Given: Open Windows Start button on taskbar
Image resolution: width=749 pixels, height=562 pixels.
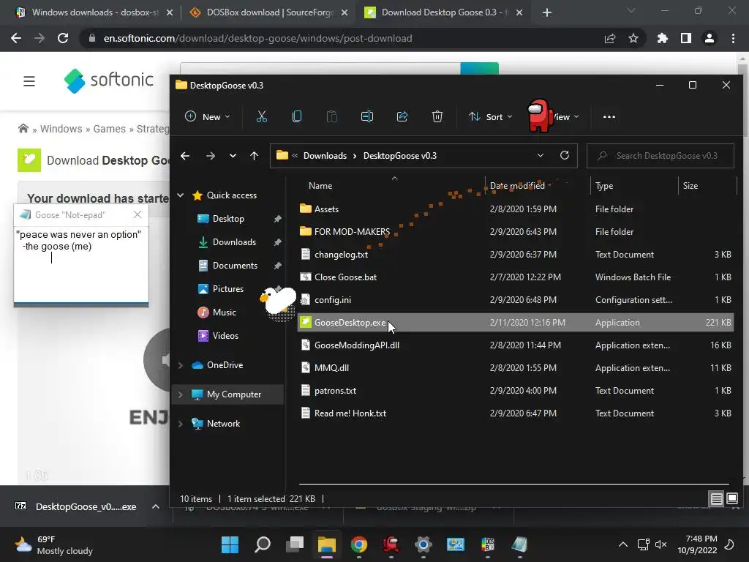Looking at the screenshot, I should click(230, 544).
